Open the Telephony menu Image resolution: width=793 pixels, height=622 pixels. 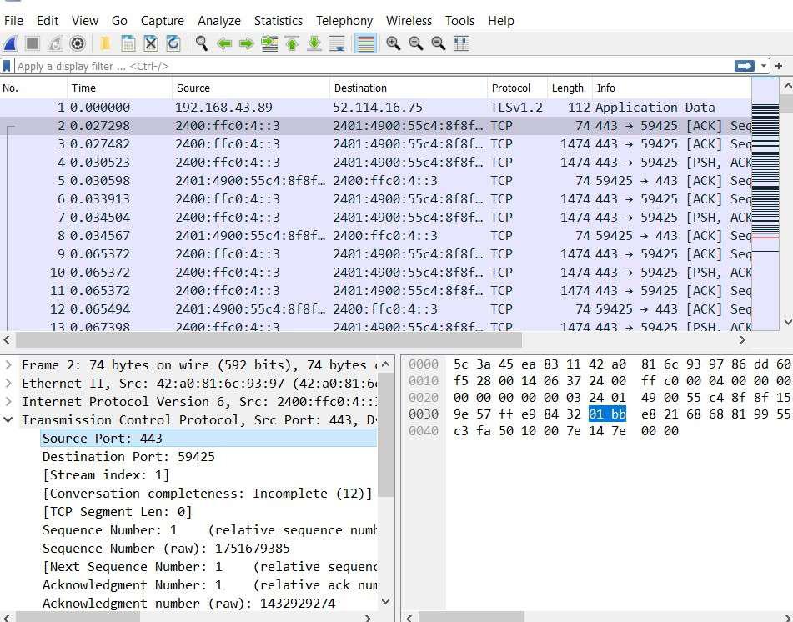tap(344, 21)
